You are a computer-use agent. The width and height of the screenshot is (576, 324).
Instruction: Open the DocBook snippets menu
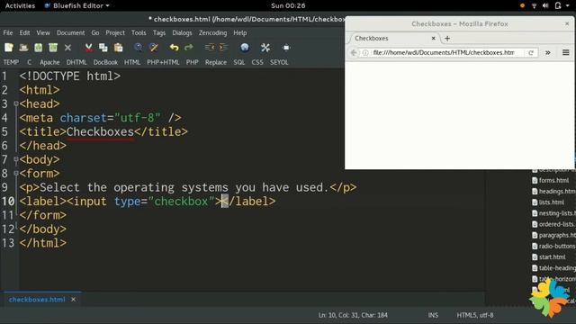(x=105, y=62)
